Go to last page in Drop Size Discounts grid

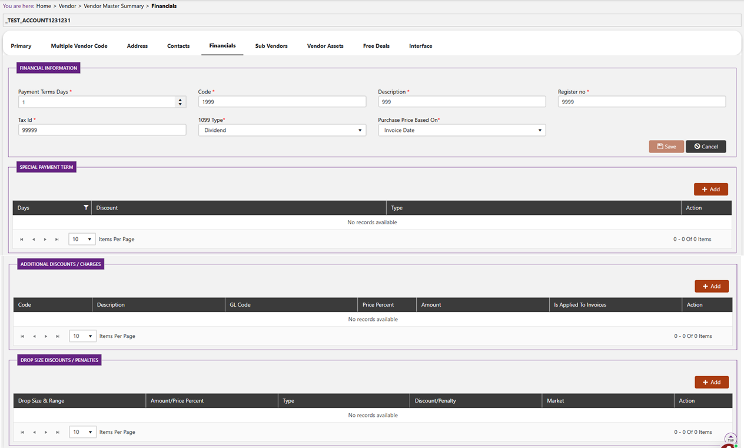pyautogui.click(x=58, y=432)
